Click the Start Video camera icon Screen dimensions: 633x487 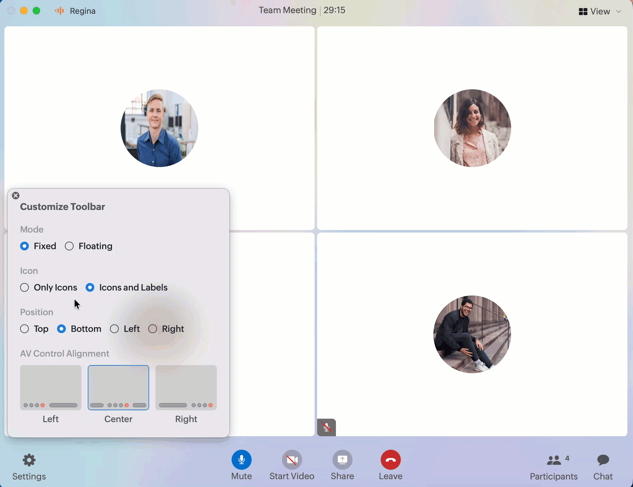(292, 460)
